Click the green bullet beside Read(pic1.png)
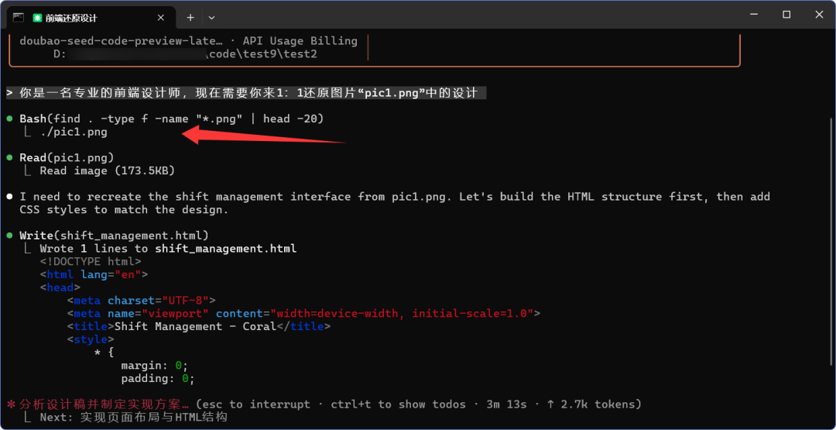Screen dimensions: 836x430 tap(10, 158)
